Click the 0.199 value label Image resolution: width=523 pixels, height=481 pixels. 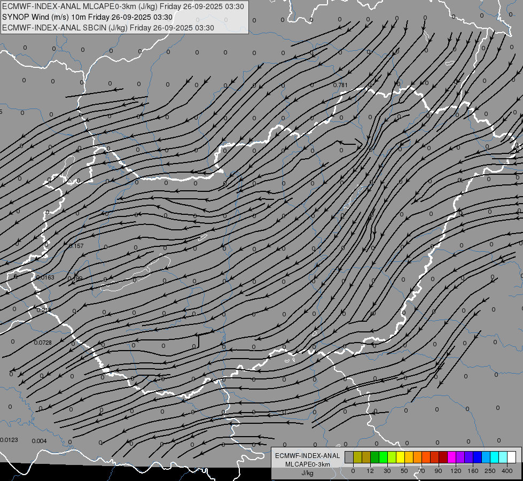click(x=75, y=278)
